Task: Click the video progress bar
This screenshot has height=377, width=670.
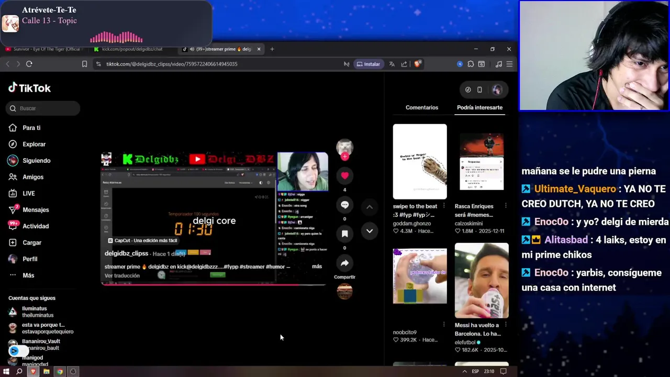Action: (x=214, y=285)
